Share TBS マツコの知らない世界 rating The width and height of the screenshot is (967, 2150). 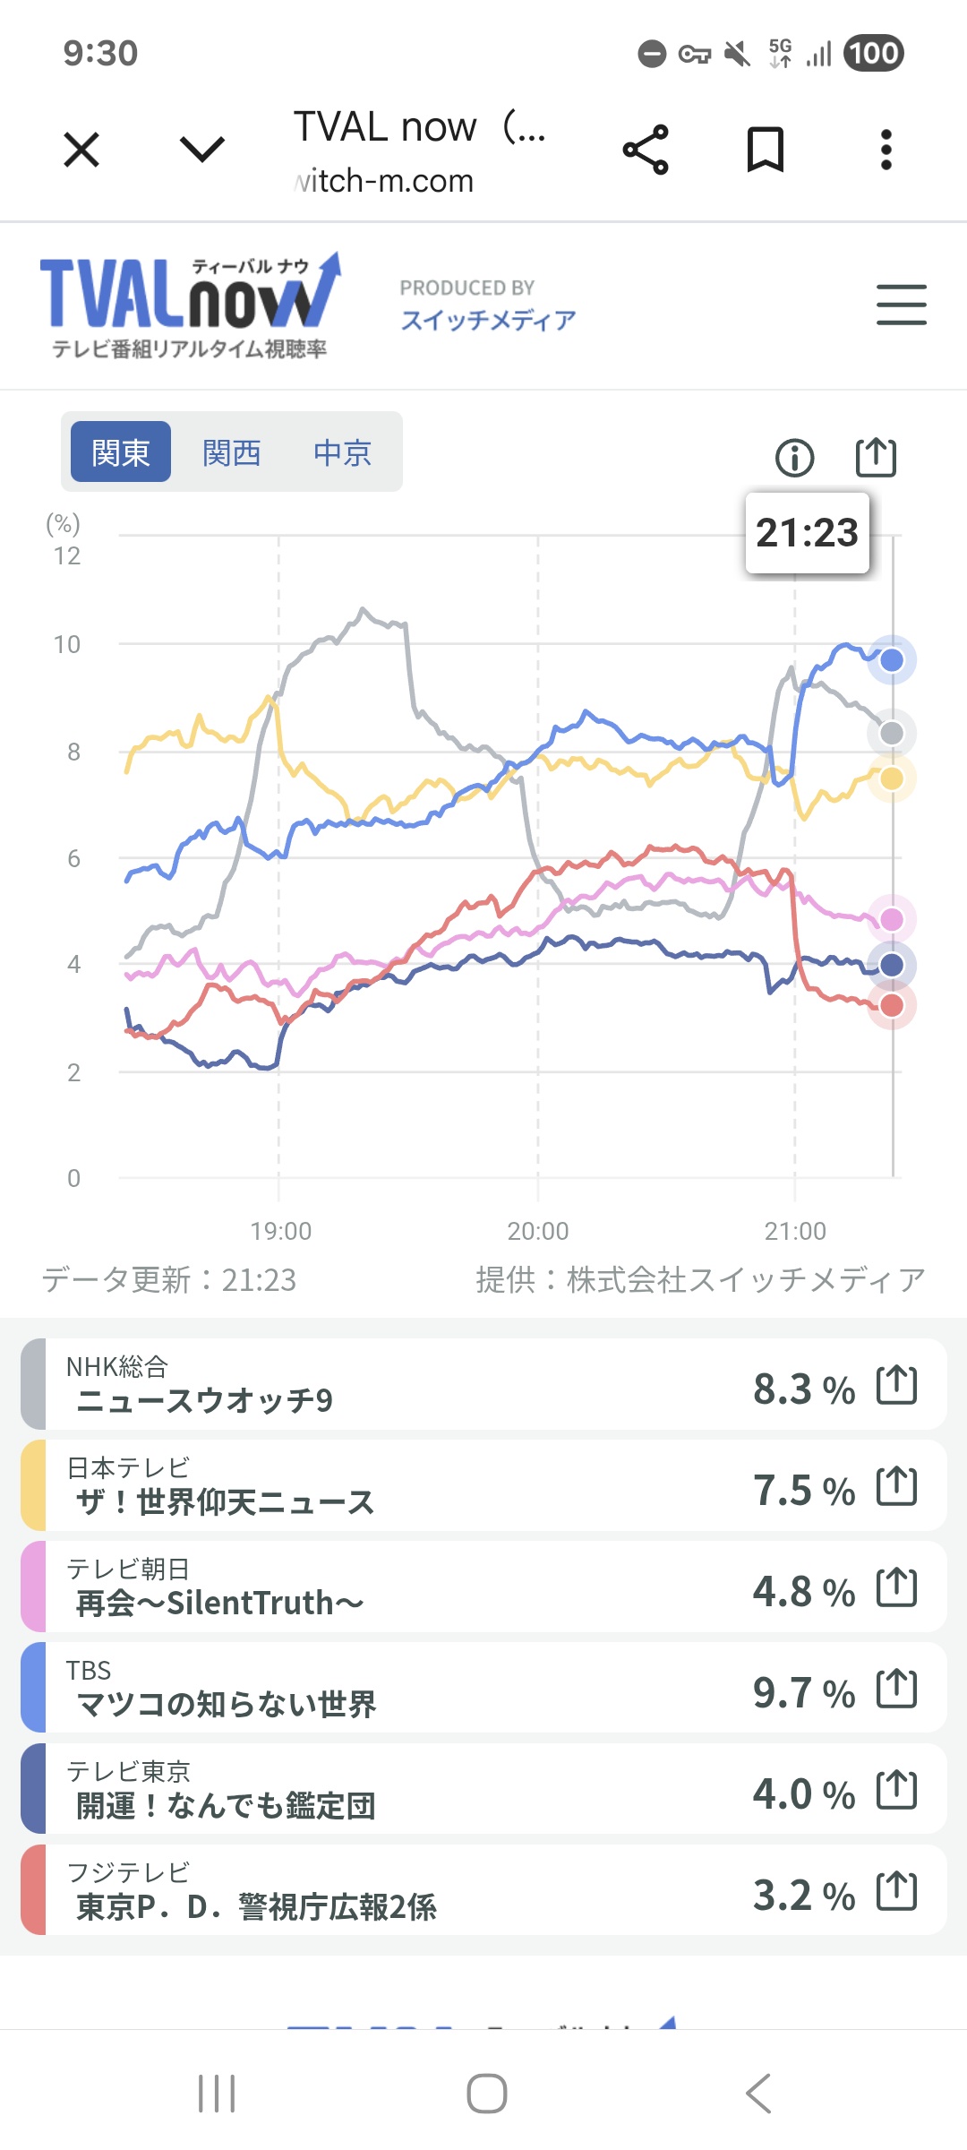[896, 1690]
